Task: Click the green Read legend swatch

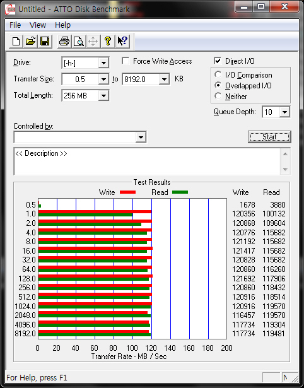Action: 180,192
